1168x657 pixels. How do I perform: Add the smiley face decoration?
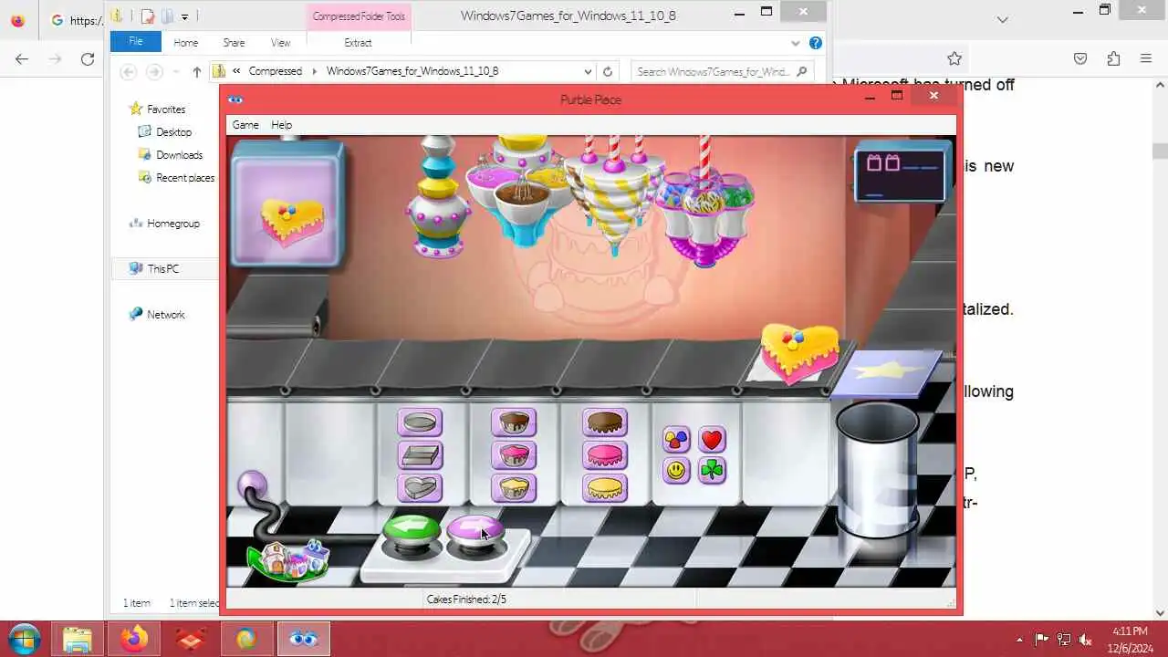click(676, 471)
